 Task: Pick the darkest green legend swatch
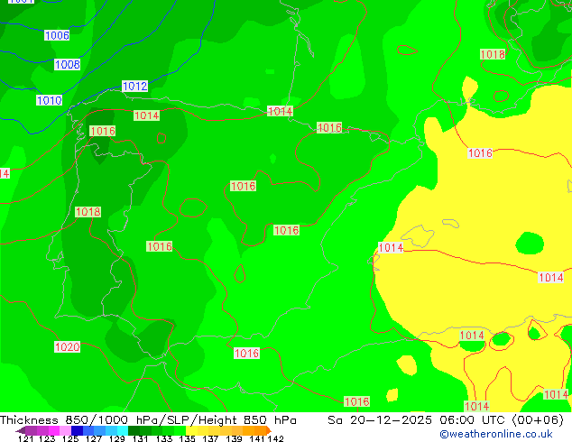[x=134, y=430]
